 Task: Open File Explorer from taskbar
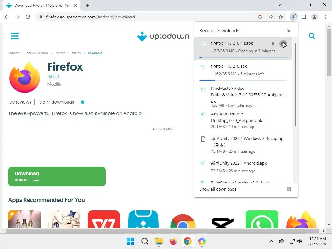[x=159, y=241]
